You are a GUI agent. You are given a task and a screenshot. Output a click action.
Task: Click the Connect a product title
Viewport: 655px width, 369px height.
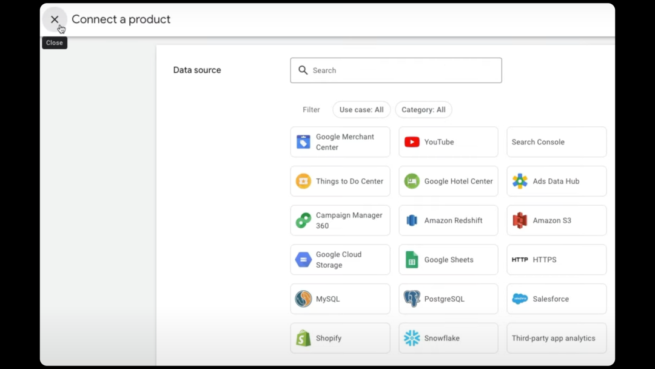click(x=121, y=19)
